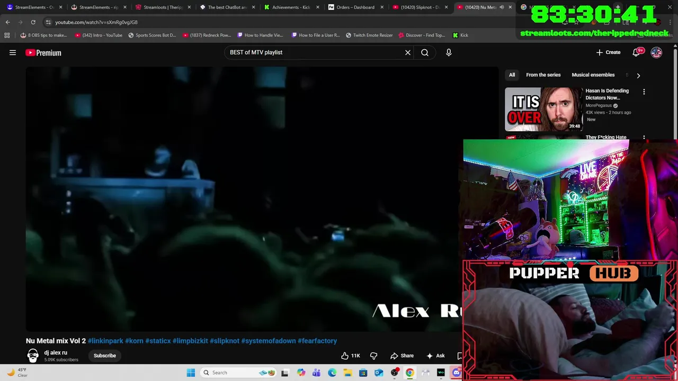Share the Nu Metal mix video
The image size is (678, 381).
(402, 356)
